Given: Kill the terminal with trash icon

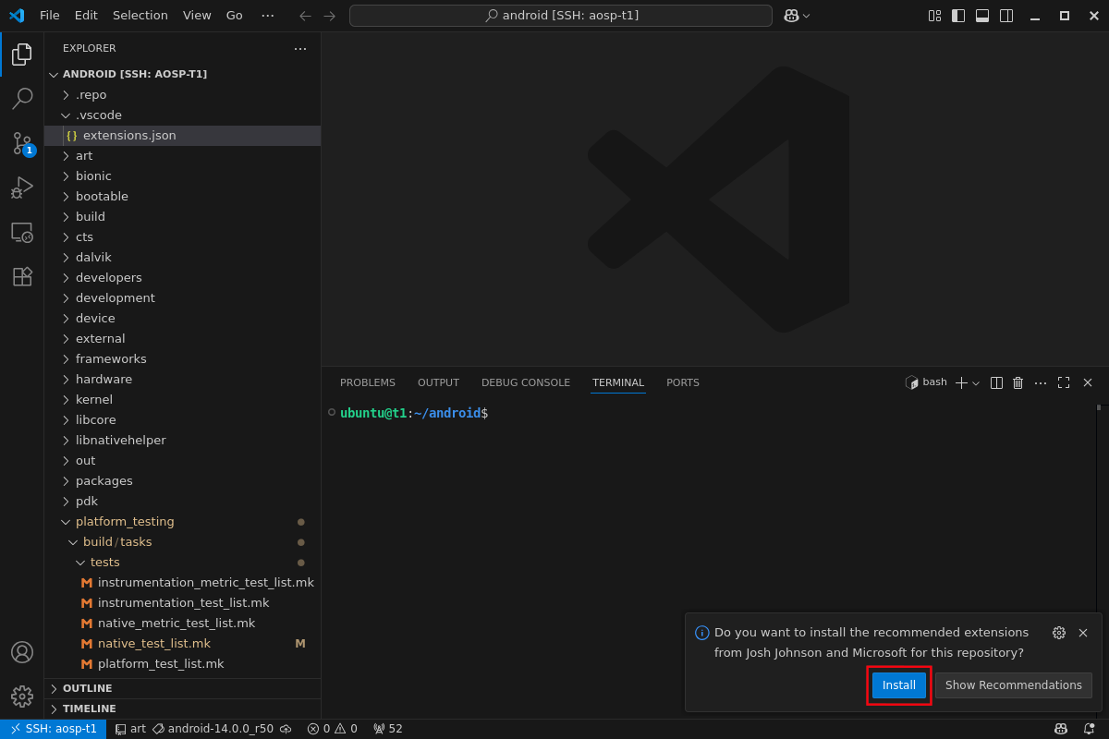Looking at the screenshot, I should click(x=1018, y=382).
